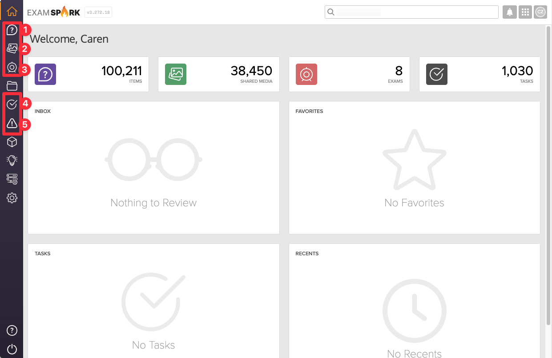Open notifications bell in the header
Image resolution: width=552 pixels, height=358 pixels.
[x=509, y=12]
